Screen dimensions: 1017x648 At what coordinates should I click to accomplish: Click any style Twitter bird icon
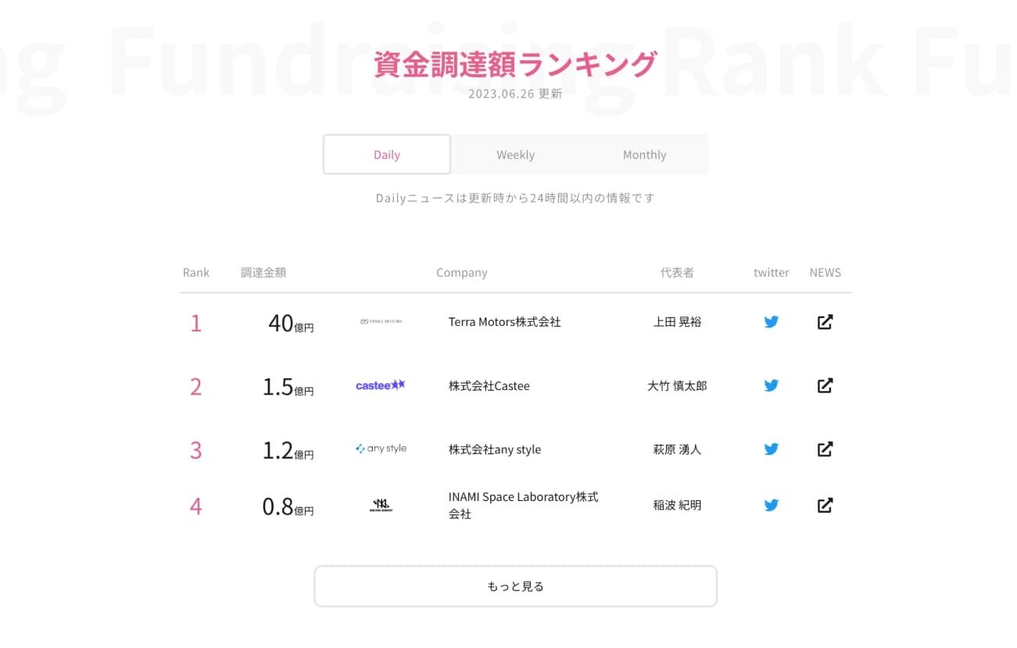(772, 449)
